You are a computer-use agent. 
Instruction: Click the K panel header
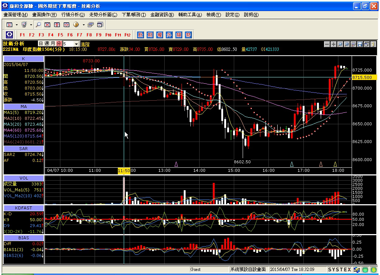(x=24, y=59)
